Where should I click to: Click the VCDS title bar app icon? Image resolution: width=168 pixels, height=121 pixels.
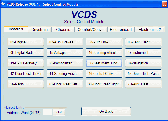tap(3, 4)
